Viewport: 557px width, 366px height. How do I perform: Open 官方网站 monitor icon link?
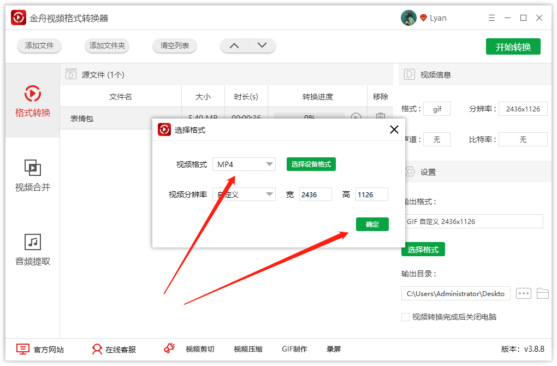pos(23,349)
